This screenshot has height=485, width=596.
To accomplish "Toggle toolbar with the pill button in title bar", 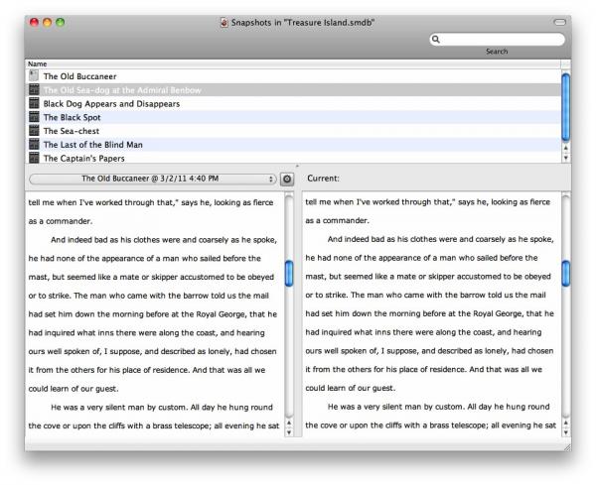I will pyautogui.click(x=559, y=22).
